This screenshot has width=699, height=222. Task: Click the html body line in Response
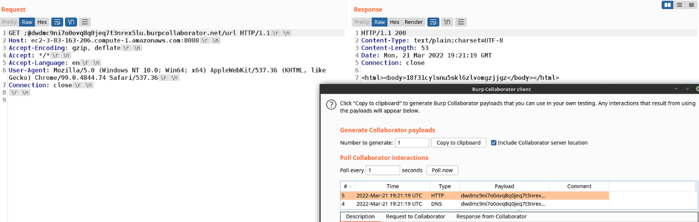pyautogui.click(x=460, y=78)
